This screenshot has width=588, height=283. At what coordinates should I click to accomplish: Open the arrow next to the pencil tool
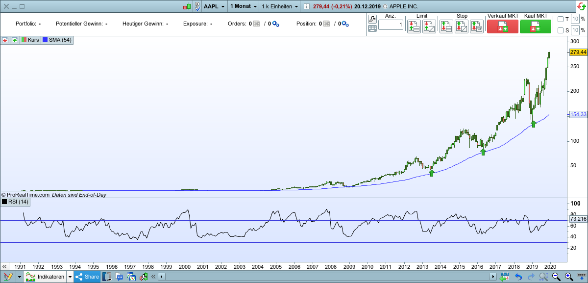pyautogui.click(x=19, y=277)
